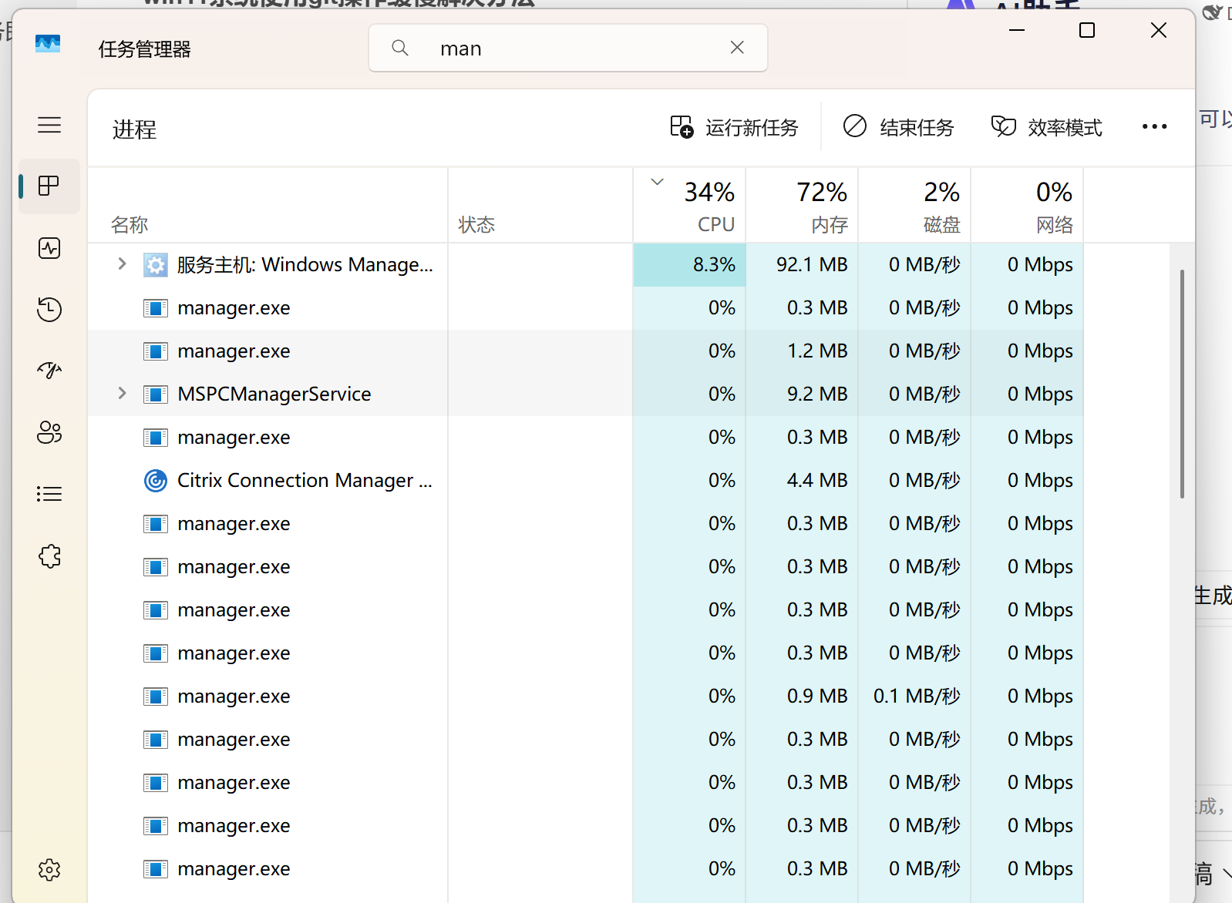Open the Services puzzle-piece sidebar icon
Image resolution: width=1232 pixels, height=903 pixels.
(49, 556)
